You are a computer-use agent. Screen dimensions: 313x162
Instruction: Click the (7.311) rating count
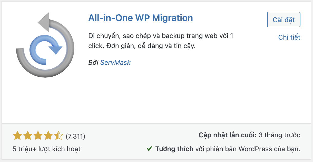(75, 136)
